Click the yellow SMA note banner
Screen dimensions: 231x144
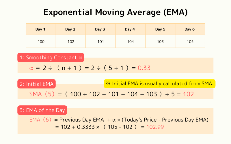[160, 84]
